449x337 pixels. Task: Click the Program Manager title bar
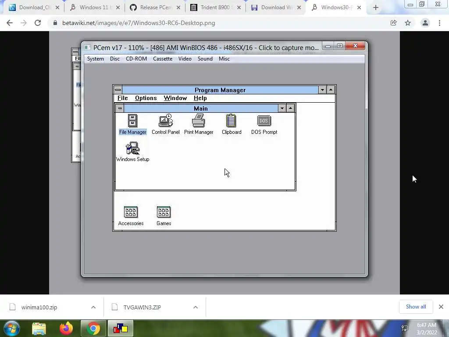point(220,90)
